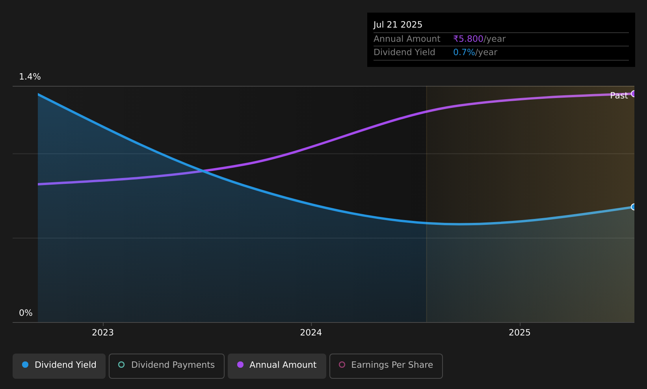The image size is (647, 389).
Task: Click the 2024 x-axis label
Action: [311, 333]
